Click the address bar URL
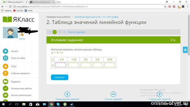 [52, 7]
